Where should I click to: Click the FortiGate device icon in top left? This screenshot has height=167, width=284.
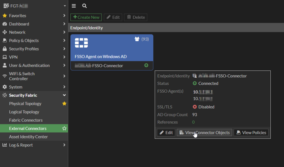click(x=6, y=6)
